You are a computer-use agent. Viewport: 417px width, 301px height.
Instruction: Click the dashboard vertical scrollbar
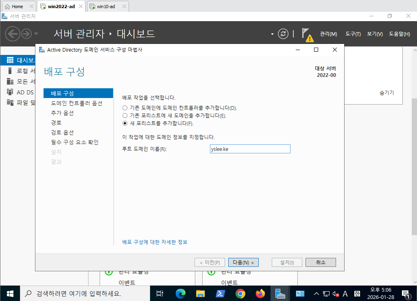click(414, 166)
